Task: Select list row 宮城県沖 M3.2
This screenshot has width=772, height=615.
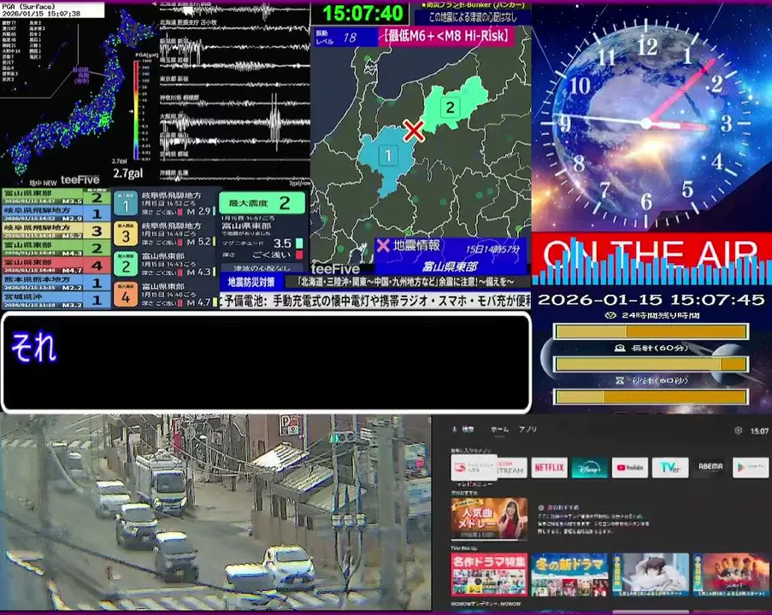Action: 56,300
